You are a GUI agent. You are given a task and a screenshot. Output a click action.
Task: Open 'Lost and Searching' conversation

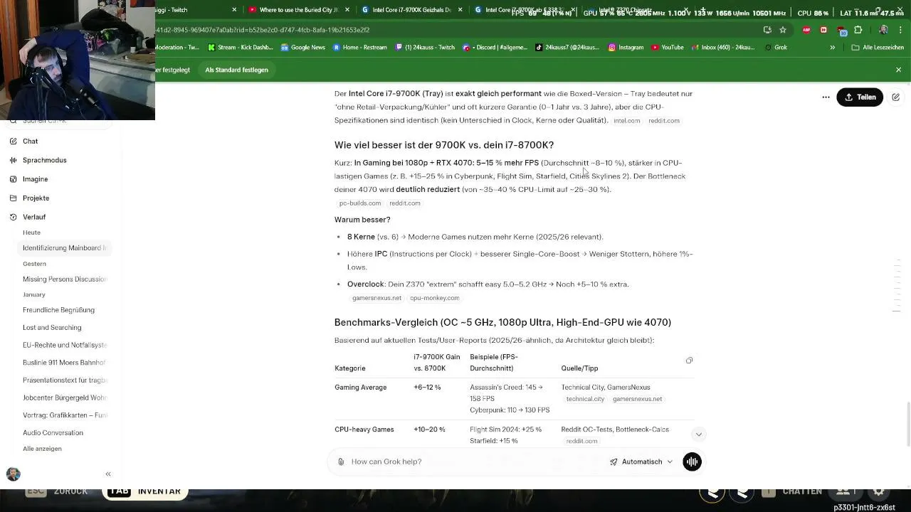pyautogui.click(x=52, y=328)
